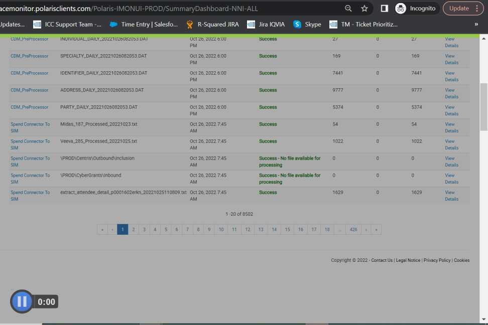Click the browser search (magnifier) icon
This screenshot has height=325, width=488.
348,9
